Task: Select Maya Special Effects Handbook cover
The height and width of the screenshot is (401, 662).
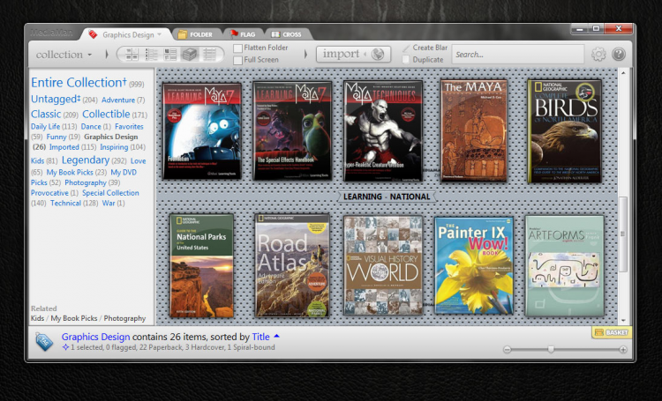Action: click(292, 130)
